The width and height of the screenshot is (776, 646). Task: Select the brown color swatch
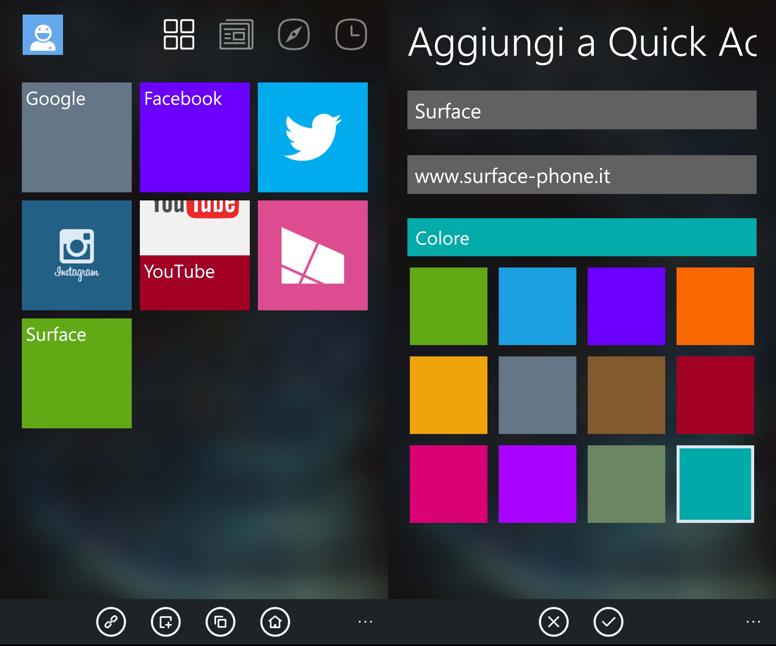pyautogui.click(x=626, y=395)
